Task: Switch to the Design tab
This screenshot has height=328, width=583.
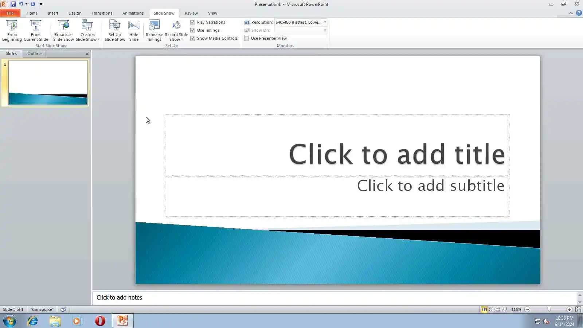Action: pos(75,13)
